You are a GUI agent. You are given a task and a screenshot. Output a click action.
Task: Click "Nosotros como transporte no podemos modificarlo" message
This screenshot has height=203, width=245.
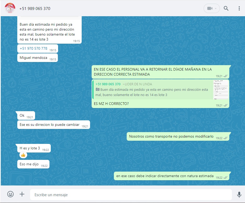point(171,137)
